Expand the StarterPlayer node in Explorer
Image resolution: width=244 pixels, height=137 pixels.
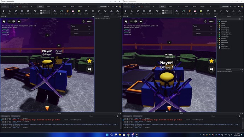tap(218, 42)
